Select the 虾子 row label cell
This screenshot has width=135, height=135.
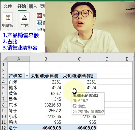[x=19, y=110]
